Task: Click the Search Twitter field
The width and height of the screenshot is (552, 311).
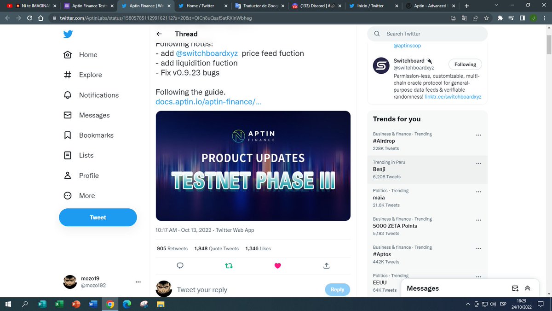Action: (x=427, y=34)
